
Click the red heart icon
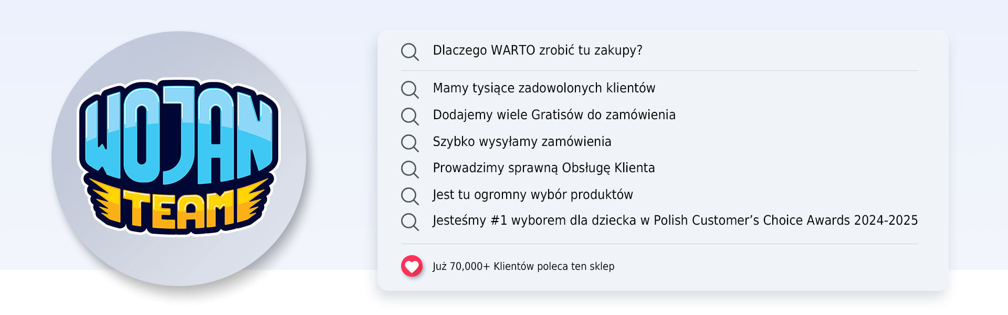pos(412,266)
